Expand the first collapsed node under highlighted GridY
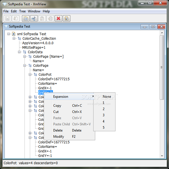 click(30, 97)
